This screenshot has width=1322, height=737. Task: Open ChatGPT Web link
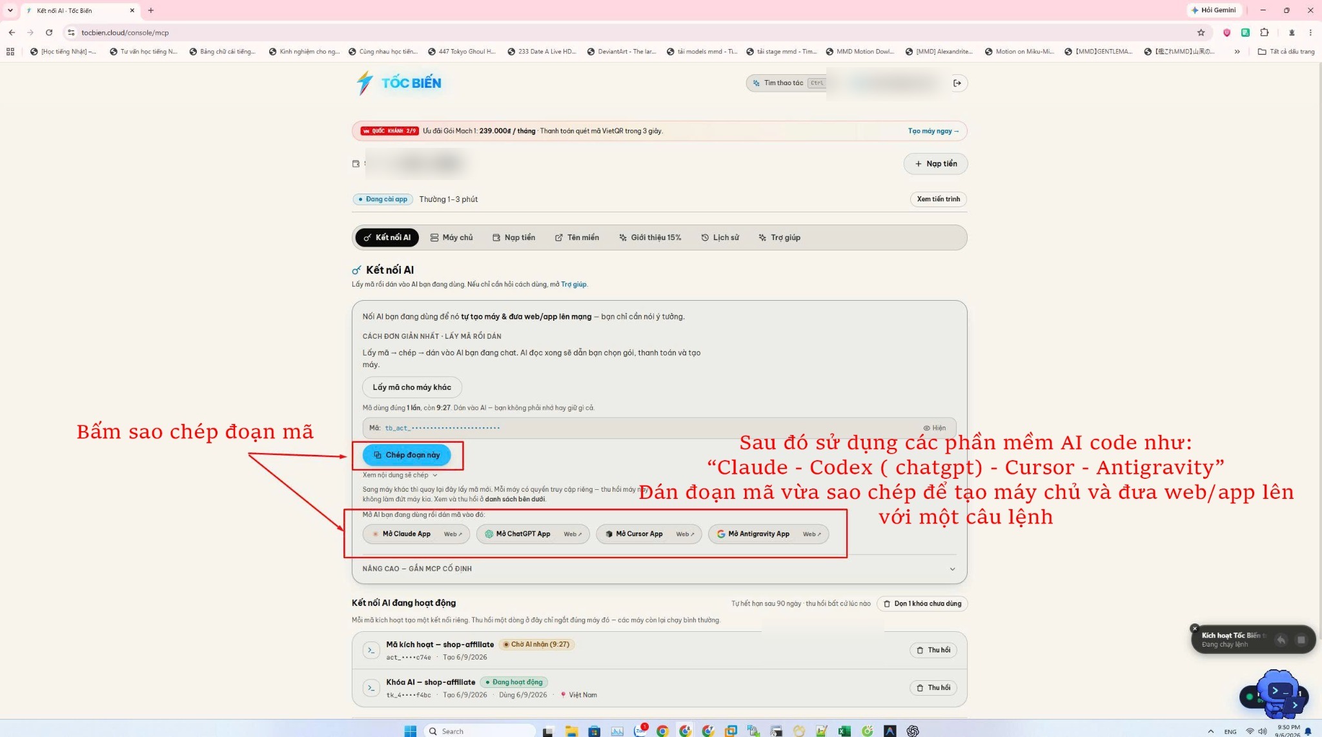[x=573, y=534]
